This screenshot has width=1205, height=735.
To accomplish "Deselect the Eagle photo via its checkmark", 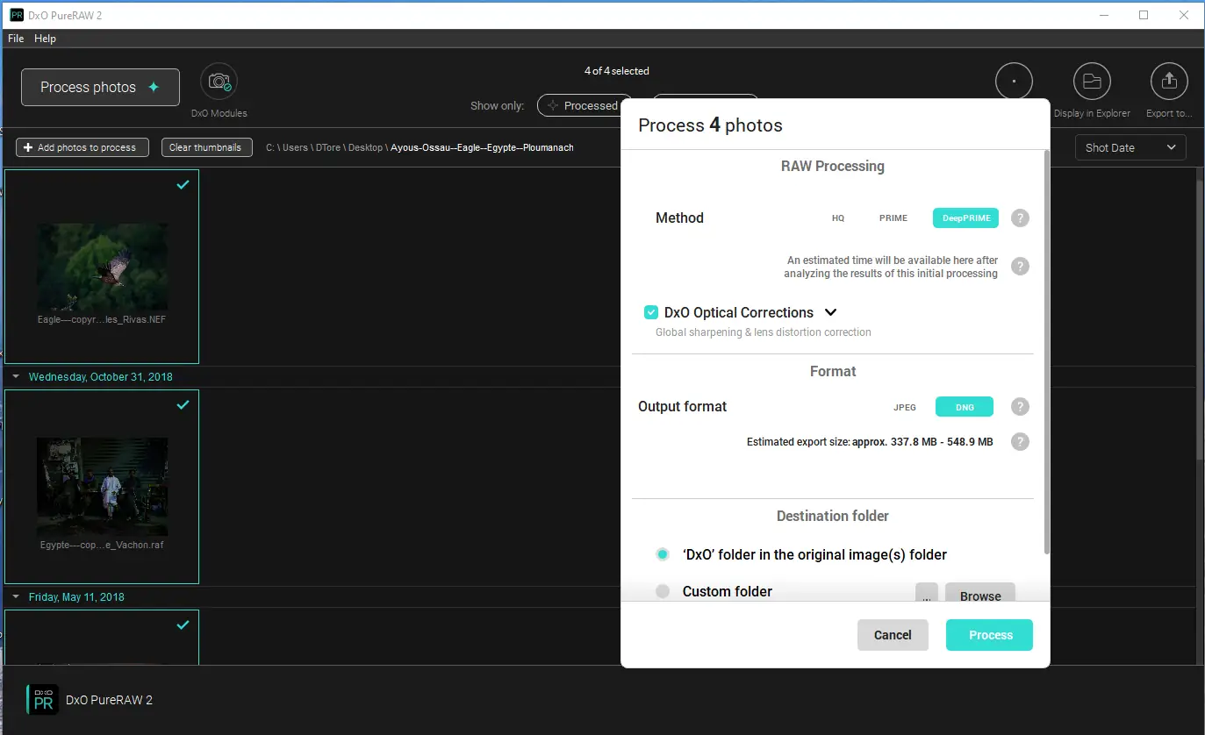I will pyautogui.click(x=183, y=185).
